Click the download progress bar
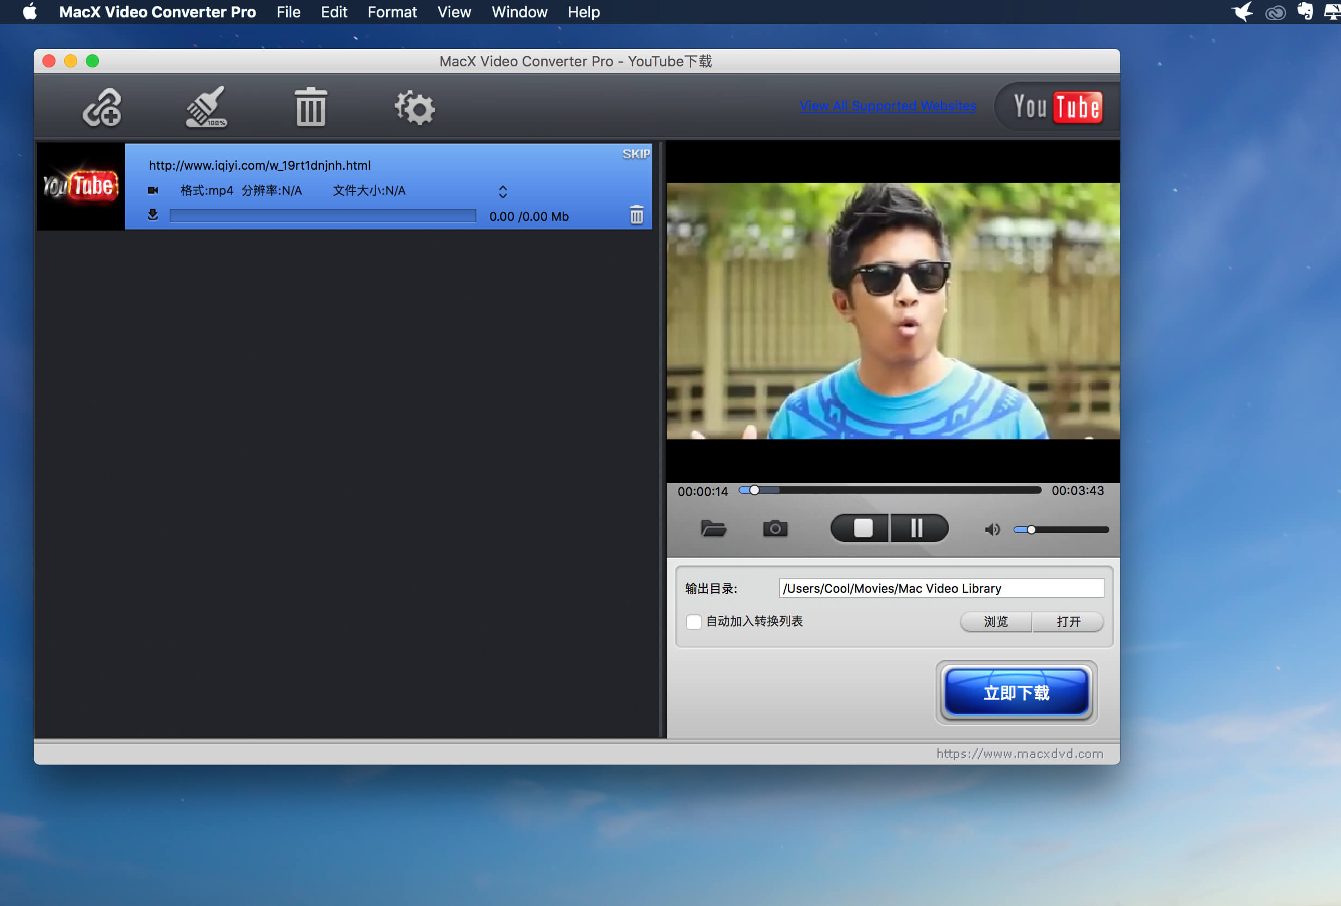1341x906 pixels. [x=322, y=216]
